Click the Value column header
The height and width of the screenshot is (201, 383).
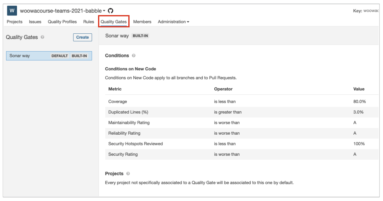click(359, 89)
